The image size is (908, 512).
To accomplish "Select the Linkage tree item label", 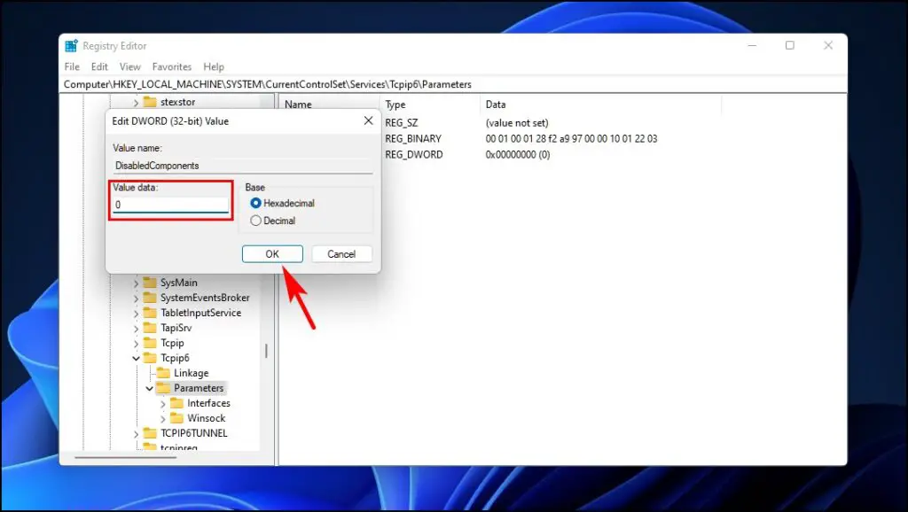I will pos(192,373).
